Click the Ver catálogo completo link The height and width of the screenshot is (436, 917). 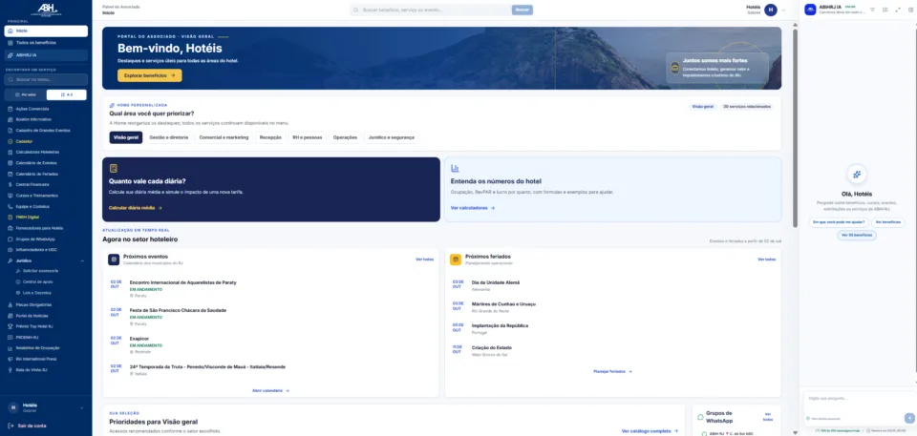click(x=650, y=430)
